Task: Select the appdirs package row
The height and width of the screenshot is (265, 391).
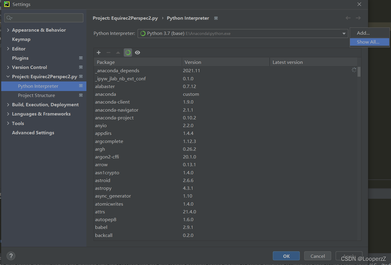Action: tap(226, 133)
